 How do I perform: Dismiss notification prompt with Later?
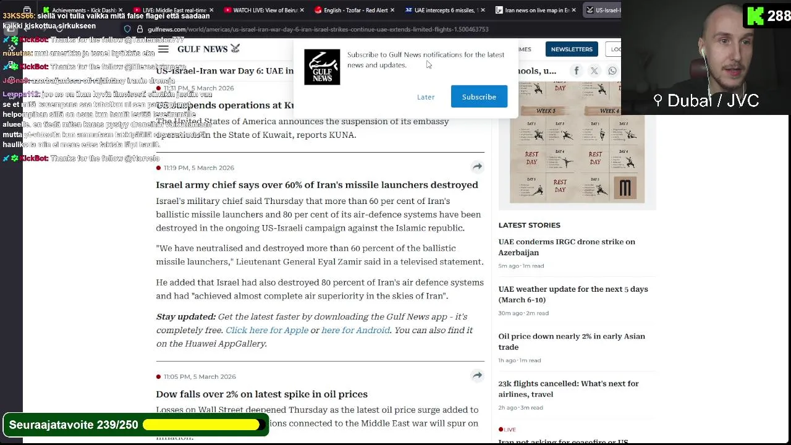point(426,97)
